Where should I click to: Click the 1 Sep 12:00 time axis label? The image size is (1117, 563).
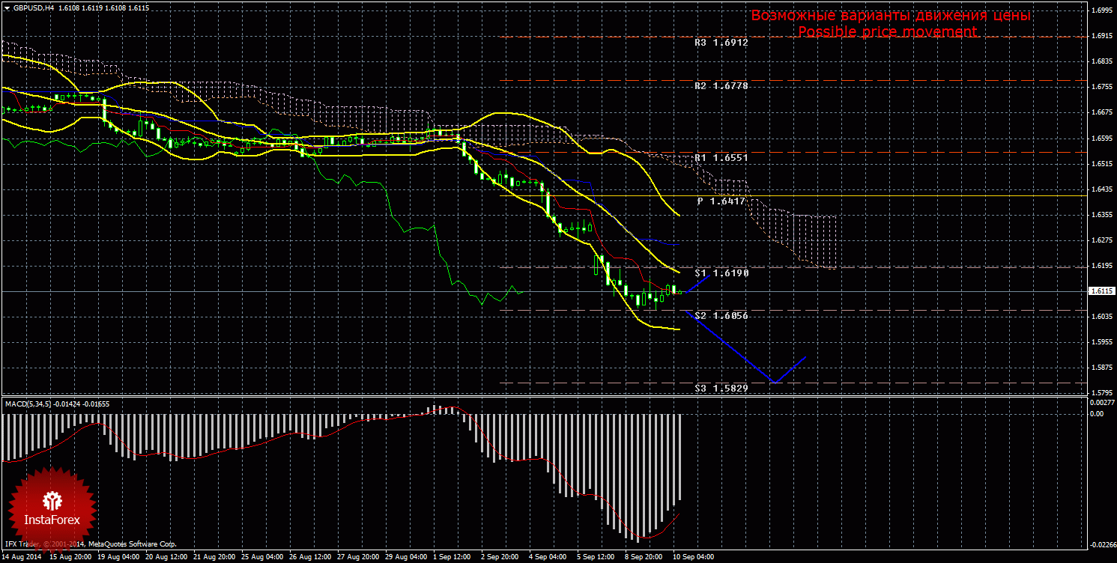click(452, 557)
